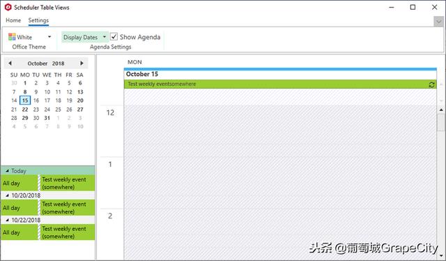This screenshot has height=261, width=446.
Task: Click the Office theme color icon
Action: click(x=12, y=37)
